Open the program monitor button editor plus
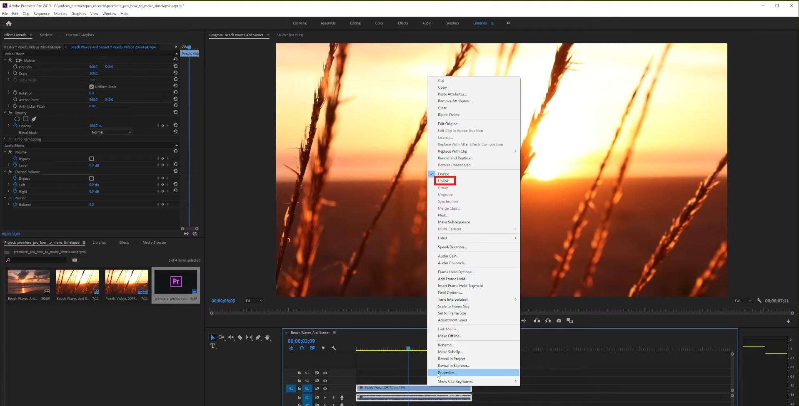The image size is (799, 406). (x=788, y=321)
